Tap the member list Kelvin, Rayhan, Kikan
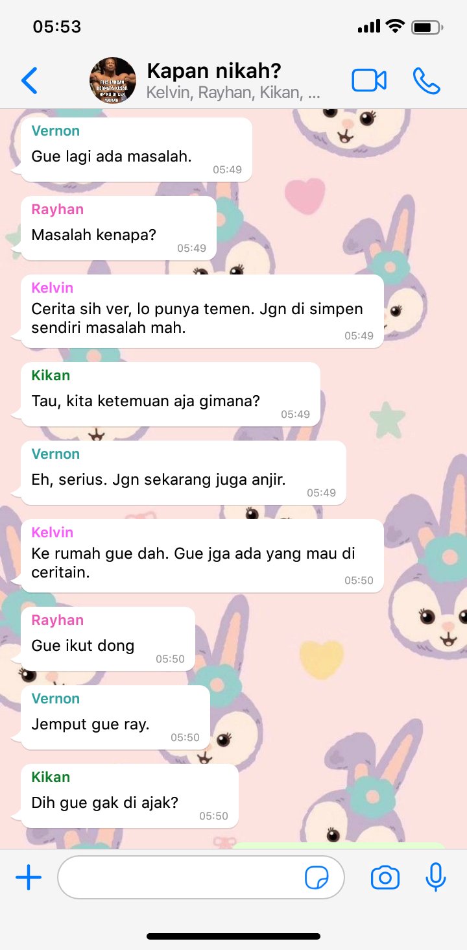The image size is (467, 950). coord(233,93)
